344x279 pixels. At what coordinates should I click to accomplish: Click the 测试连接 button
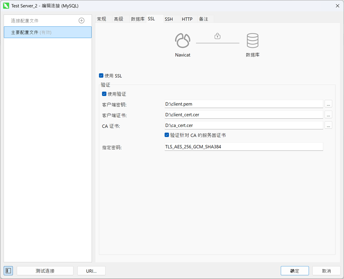click(45, 271)
